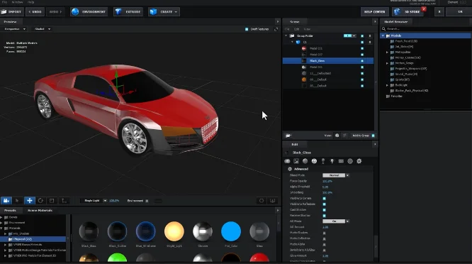
Task: Click the Undo button
Action: [35, 12]
